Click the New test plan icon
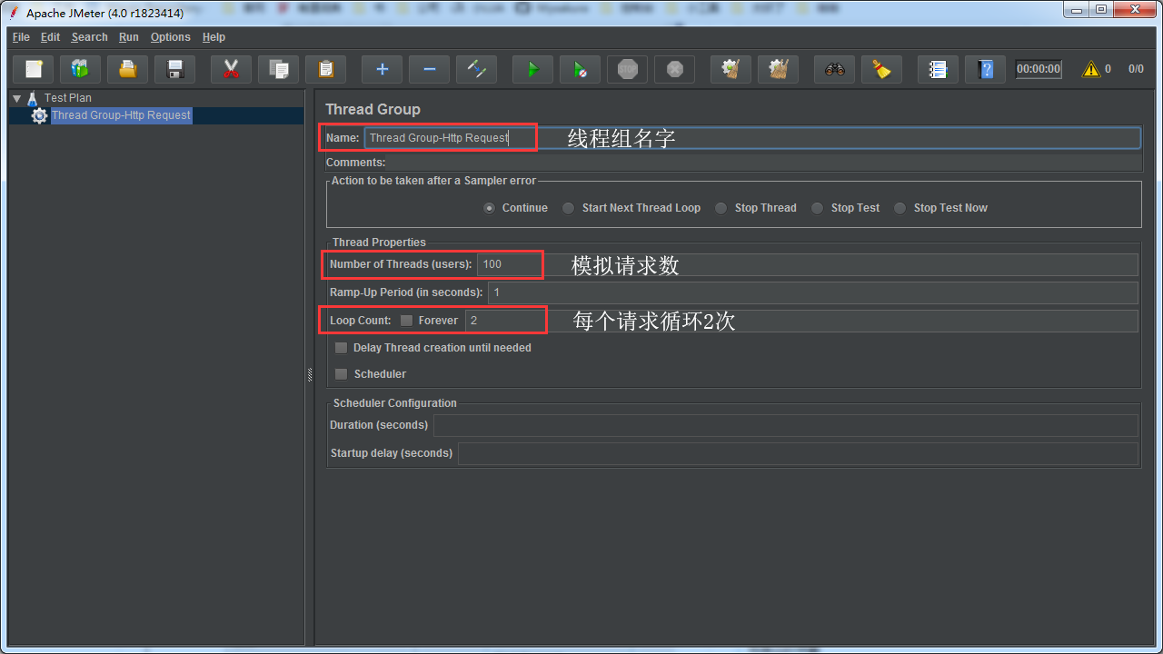This screenshot has height=654, width=1163. coord(34,69)
